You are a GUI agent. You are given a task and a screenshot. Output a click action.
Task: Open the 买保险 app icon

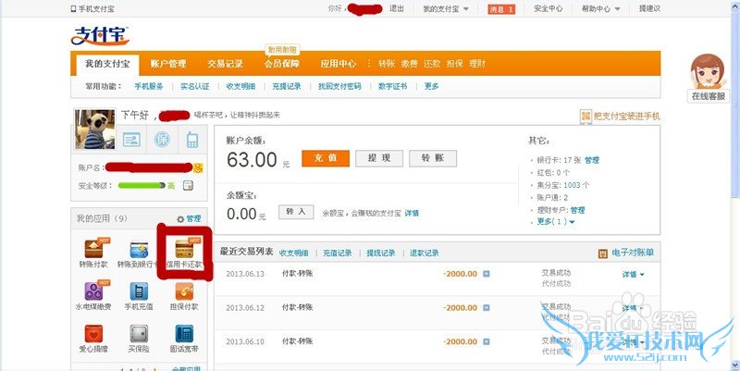pyautogui.click(x=139, y=333)
